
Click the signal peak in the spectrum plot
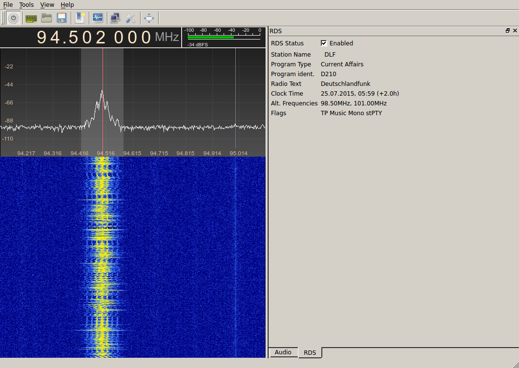[x=102, y=91]
